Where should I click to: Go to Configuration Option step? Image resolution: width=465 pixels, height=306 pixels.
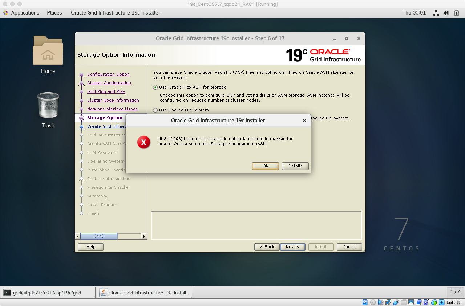(x=108, y=74)
